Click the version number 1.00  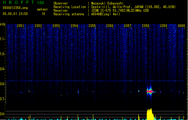40,3
